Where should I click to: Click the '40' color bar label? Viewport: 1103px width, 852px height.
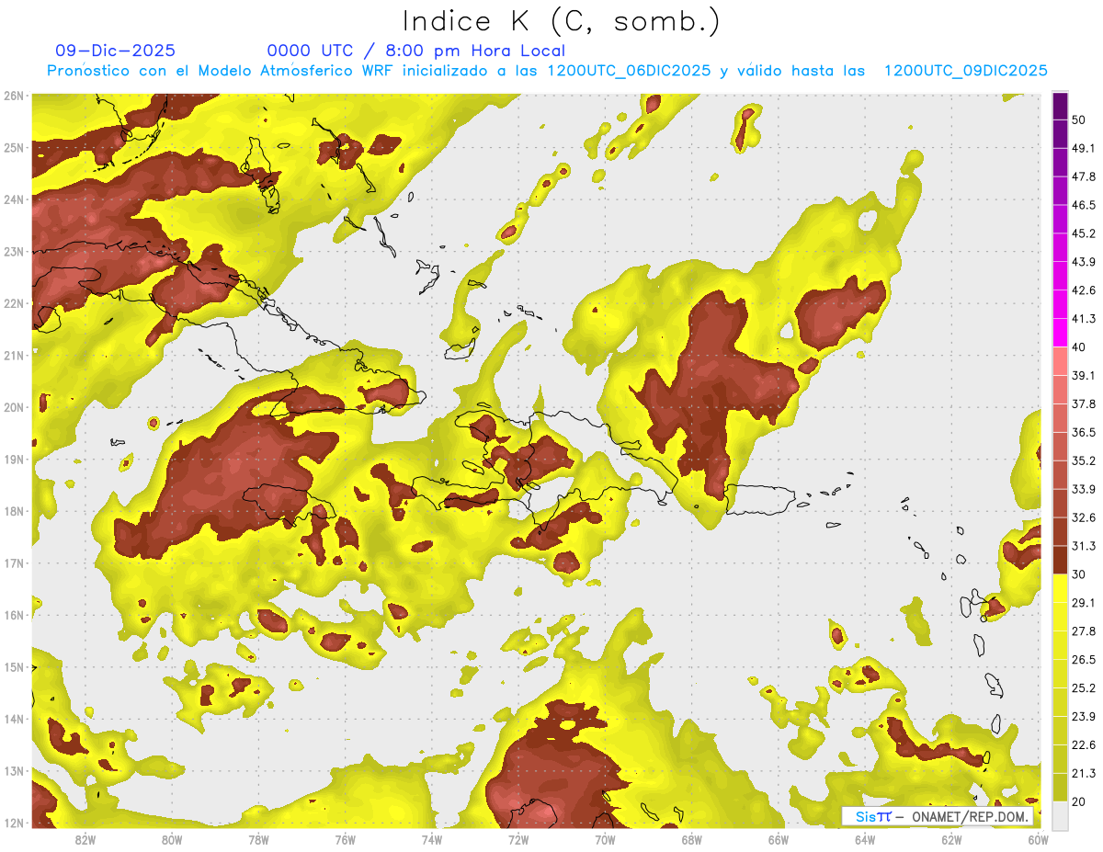click(x=1079, y=347)
